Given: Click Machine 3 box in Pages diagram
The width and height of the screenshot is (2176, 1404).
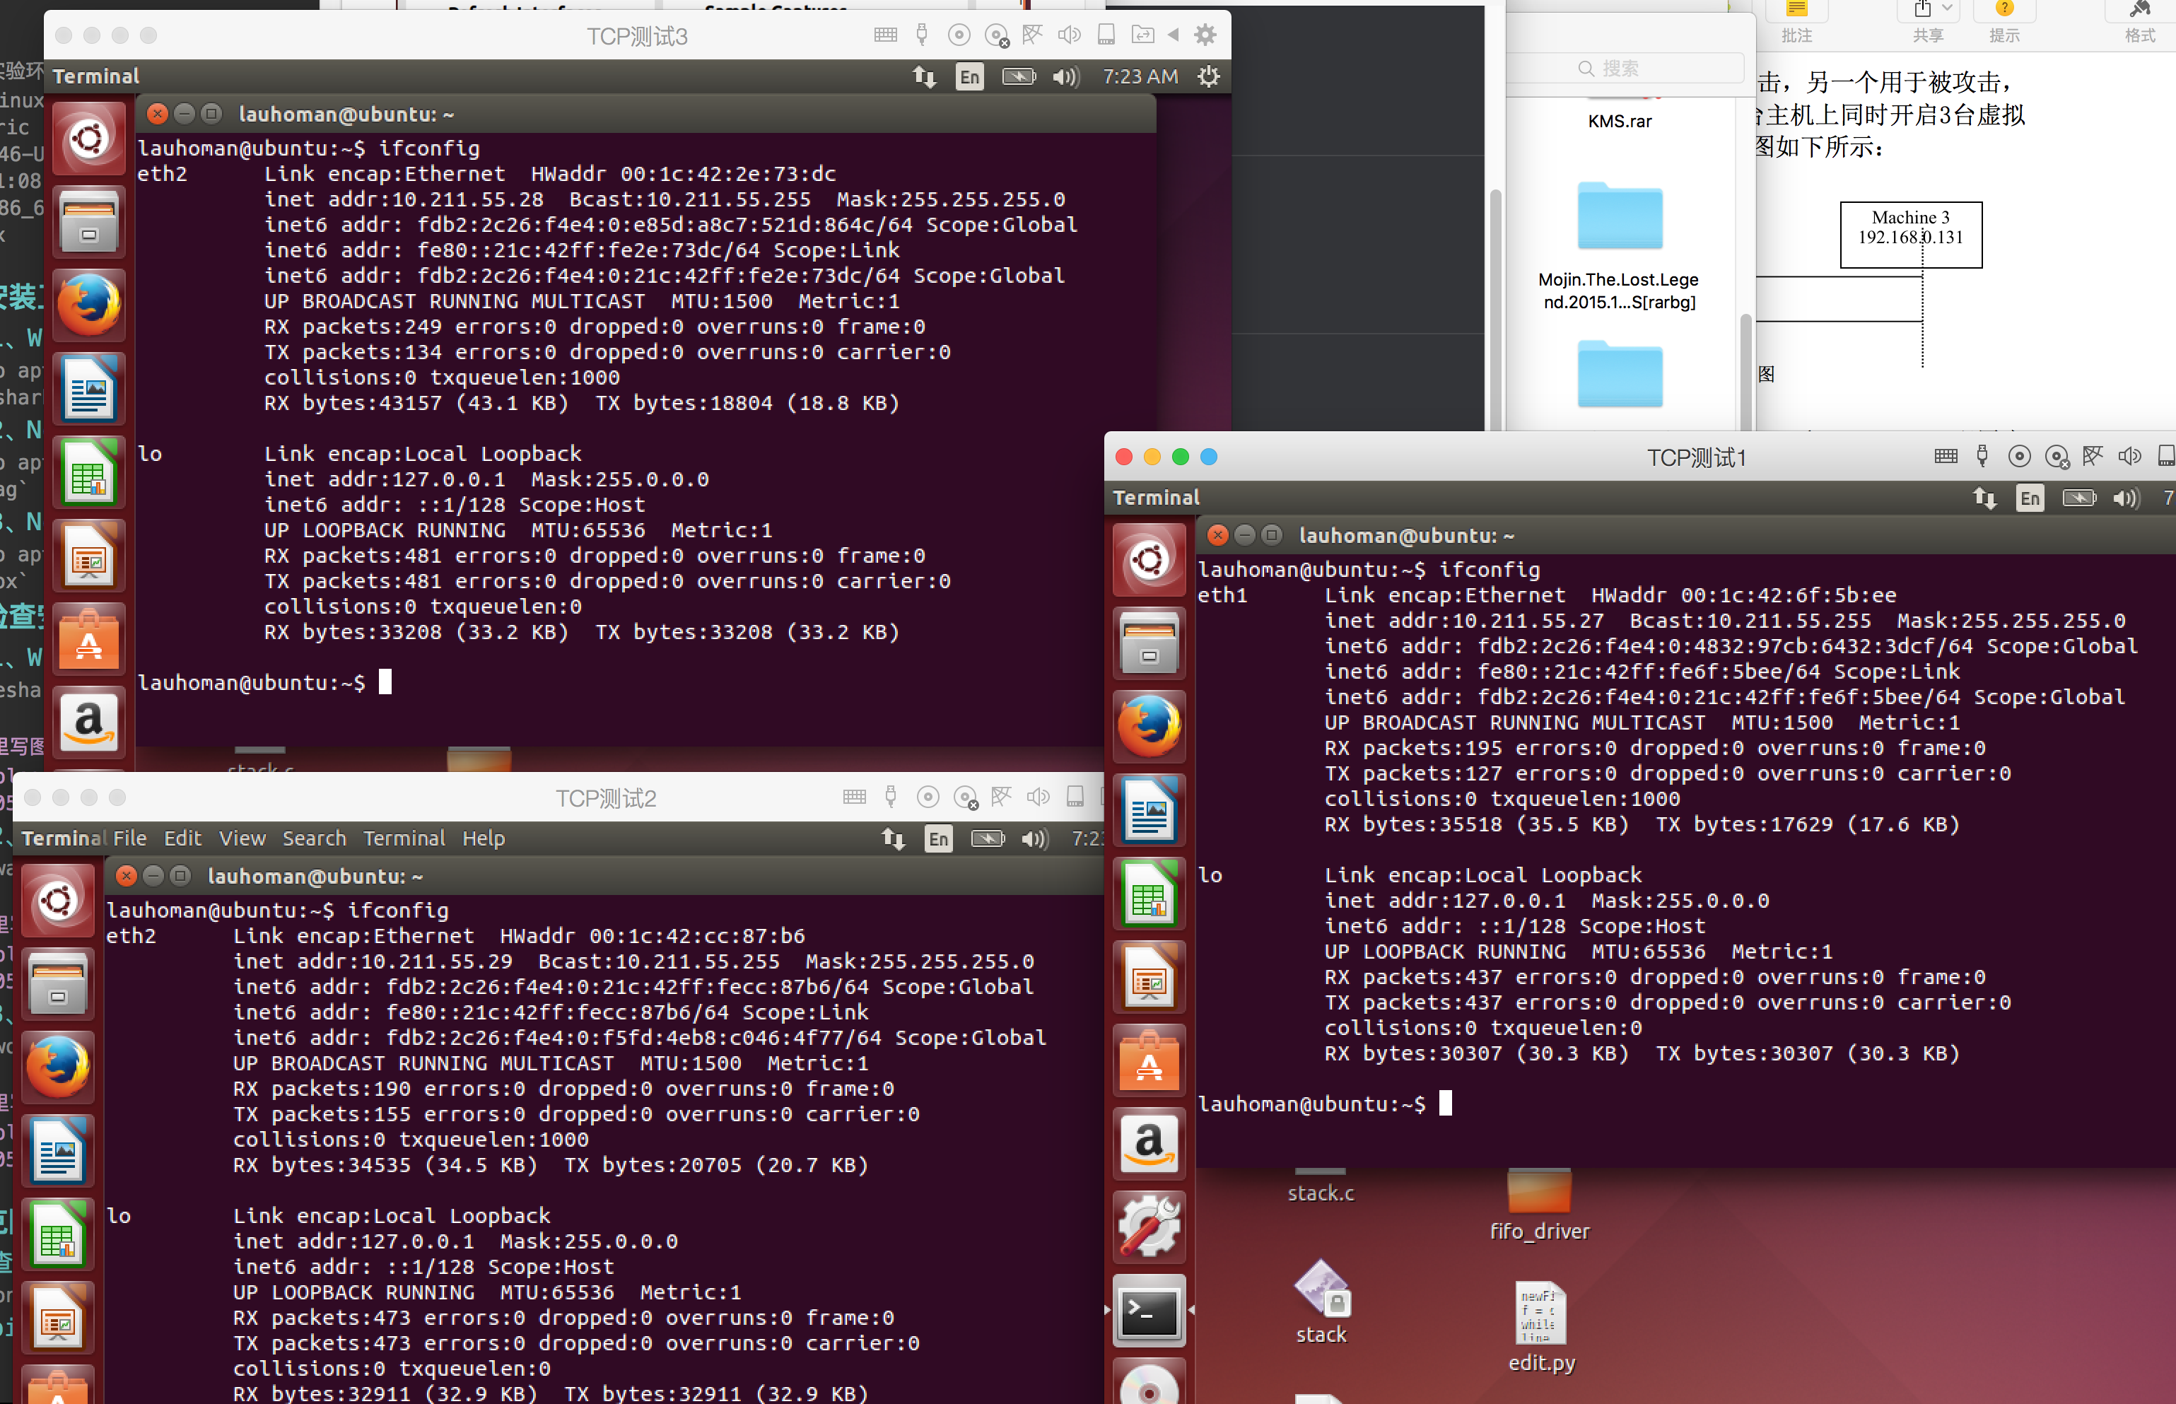Looking at the screenshot, I should pos(1911,235).
